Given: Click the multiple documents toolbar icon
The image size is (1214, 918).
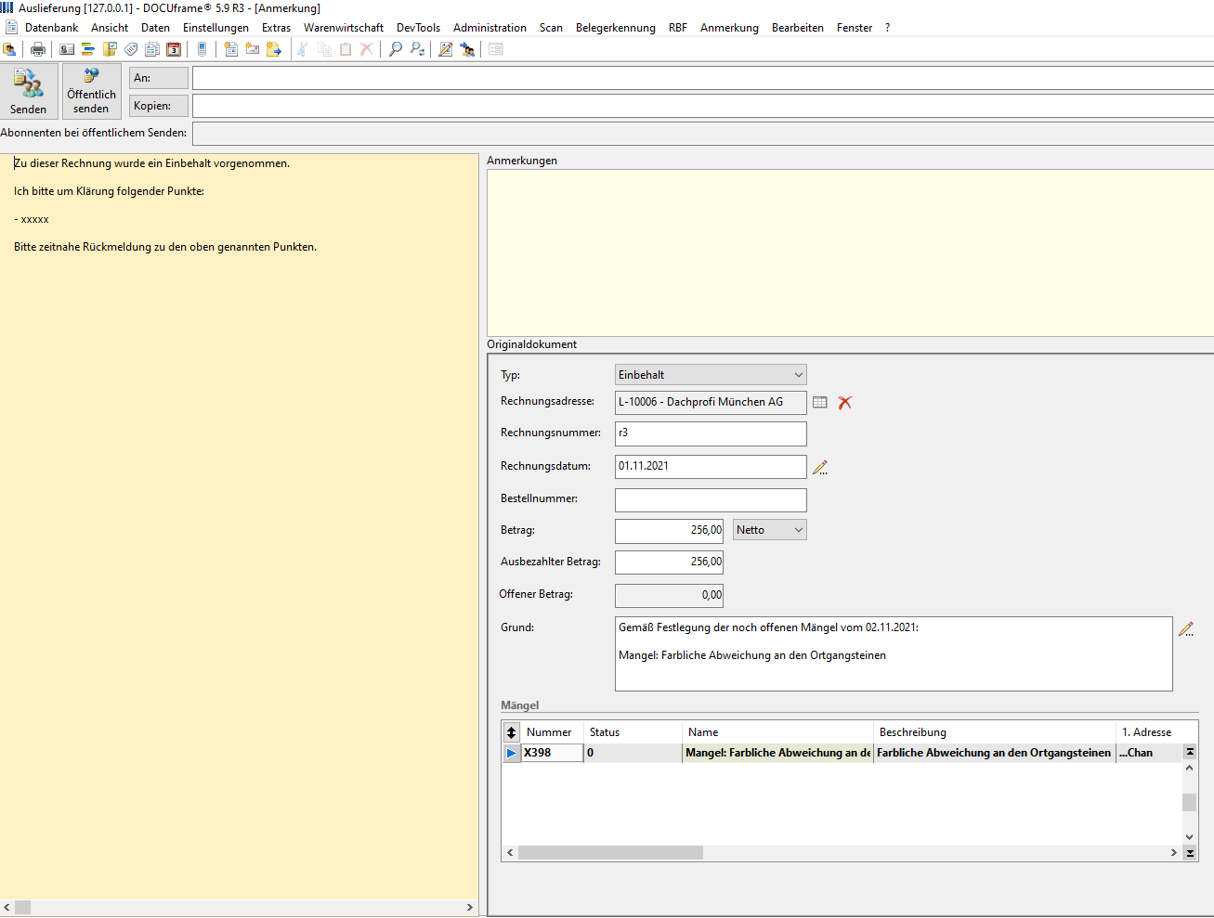Looking at the screenshot, I should (x=152, y=49).
